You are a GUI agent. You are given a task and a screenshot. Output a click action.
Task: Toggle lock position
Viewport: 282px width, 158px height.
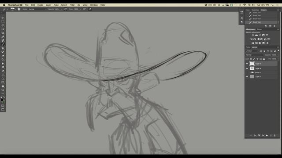click(x=257, y=59)
